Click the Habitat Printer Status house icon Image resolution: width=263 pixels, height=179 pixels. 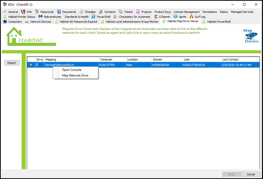coord(5,17)
